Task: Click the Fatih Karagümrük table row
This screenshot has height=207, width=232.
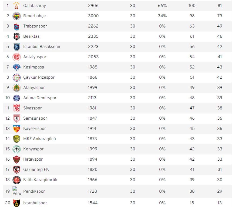Action: tap(116, 180)
